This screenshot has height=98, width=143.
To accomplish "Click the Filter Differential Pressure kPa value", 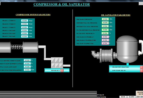I will [105, 30].
